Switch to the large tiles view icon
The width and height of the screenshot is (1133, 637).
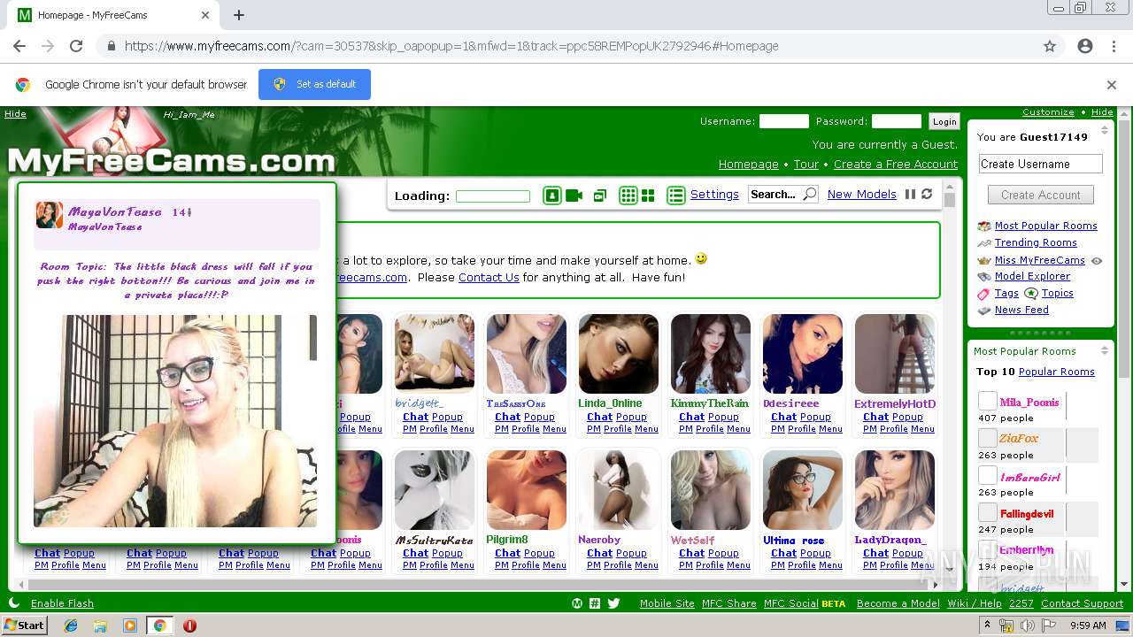tap(648, 196)
